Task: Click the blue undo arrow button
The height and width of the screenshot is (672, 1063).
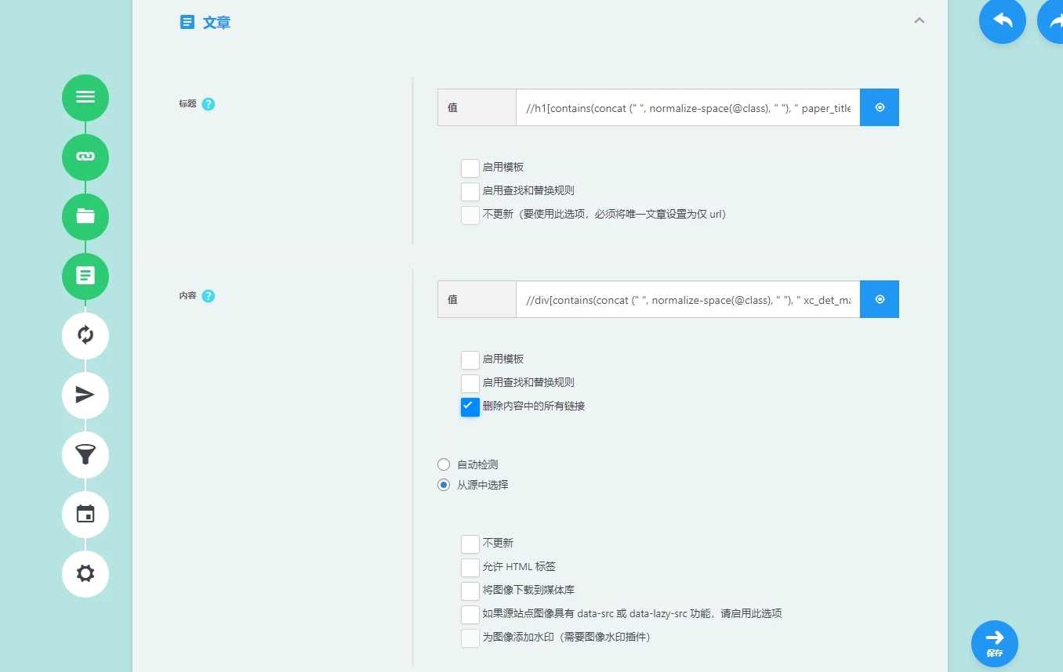Action: (x=1002, y=21)
